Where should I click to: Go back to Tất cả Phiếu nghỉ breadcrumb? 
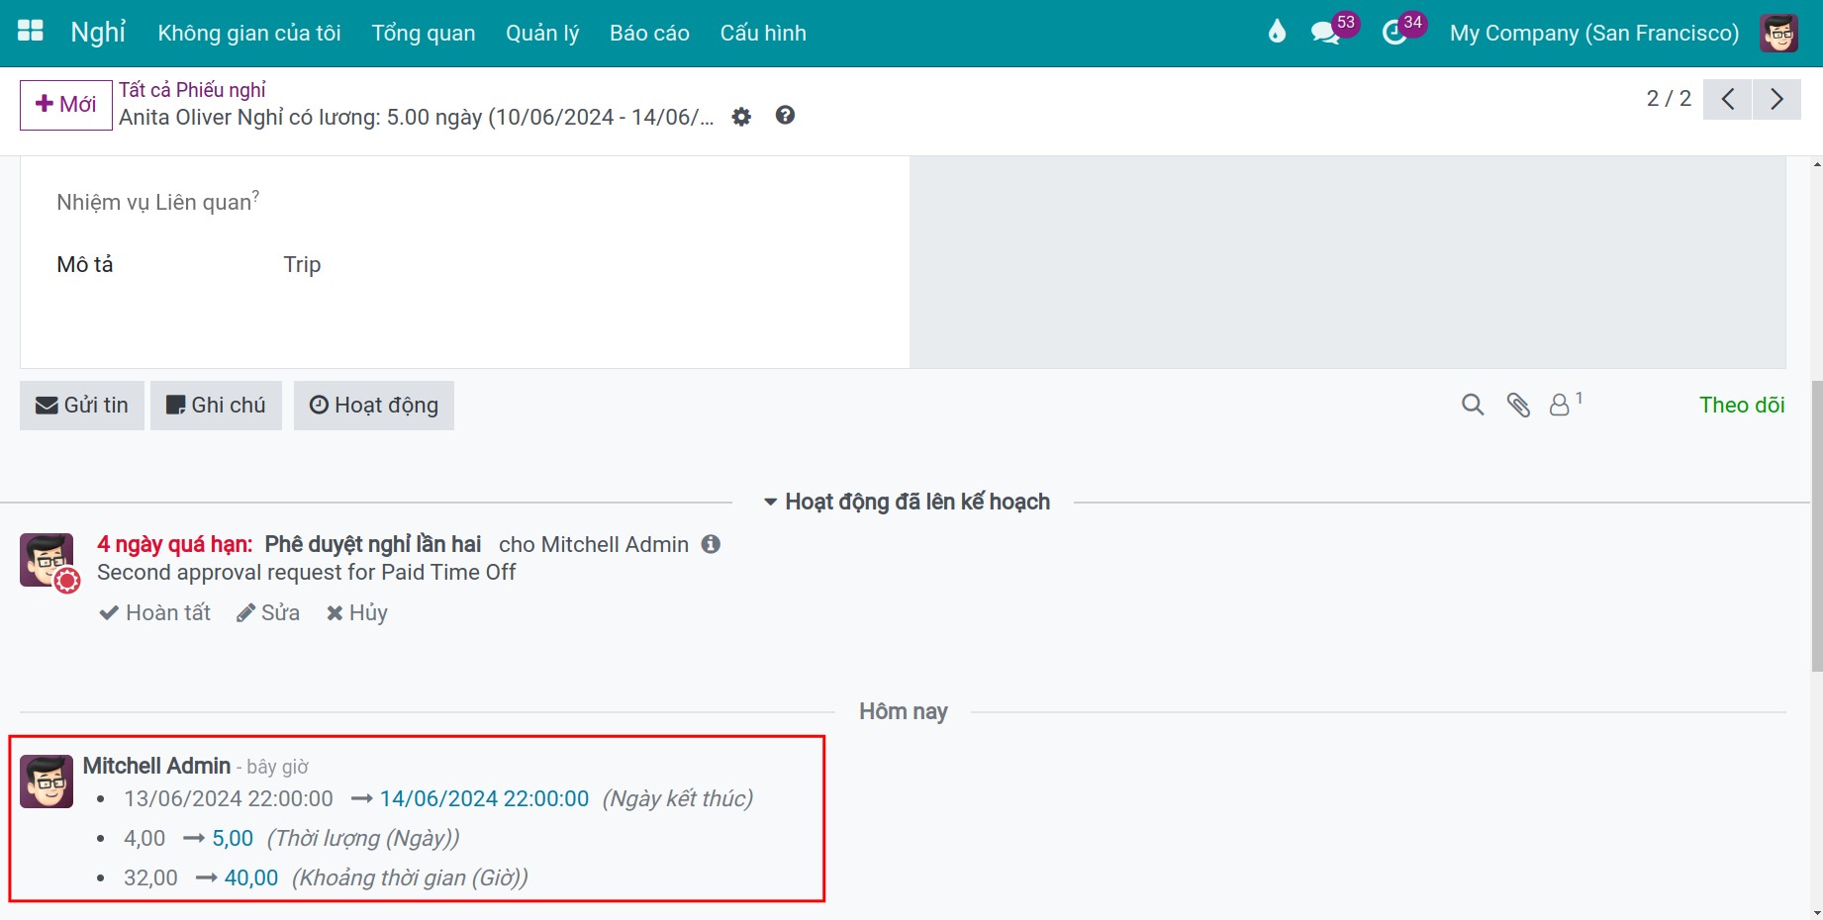tap(193, 90)
